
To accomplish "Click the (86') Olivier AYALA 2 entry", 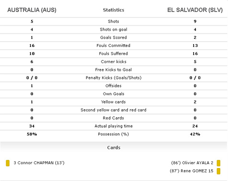I will [192, 163].
